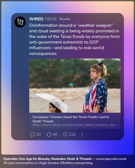Open the Texas floods article preview photo
Image resolution: width=135 pixels, height=168 pixels.
point(75,86)
